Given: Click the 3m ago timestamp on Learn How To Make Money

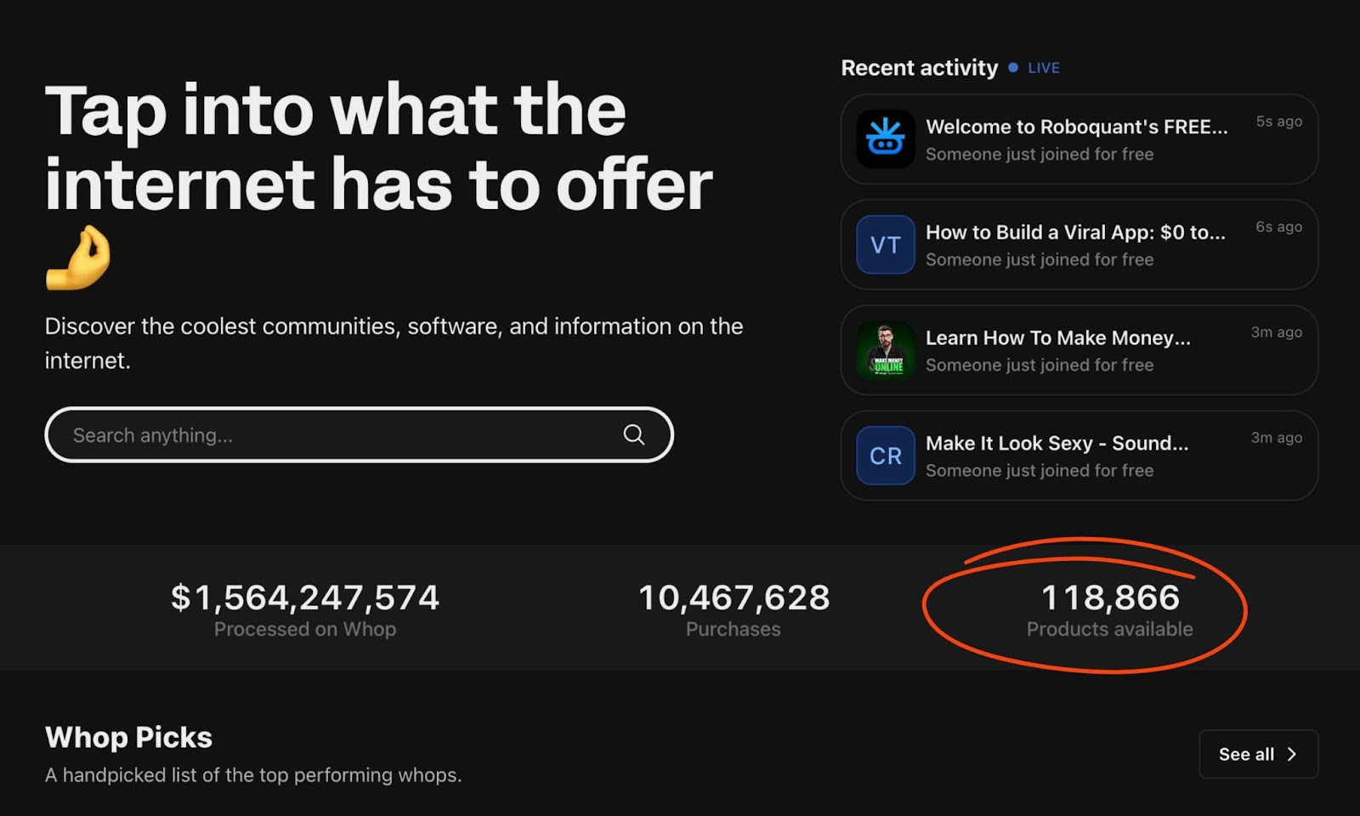Looking at the screenshot, I should (x=1277, y=332).
